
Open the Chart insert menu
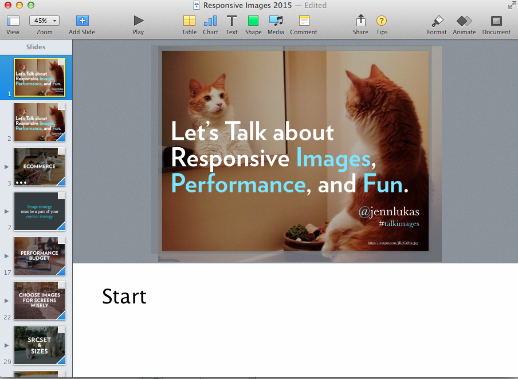(210, 21)
